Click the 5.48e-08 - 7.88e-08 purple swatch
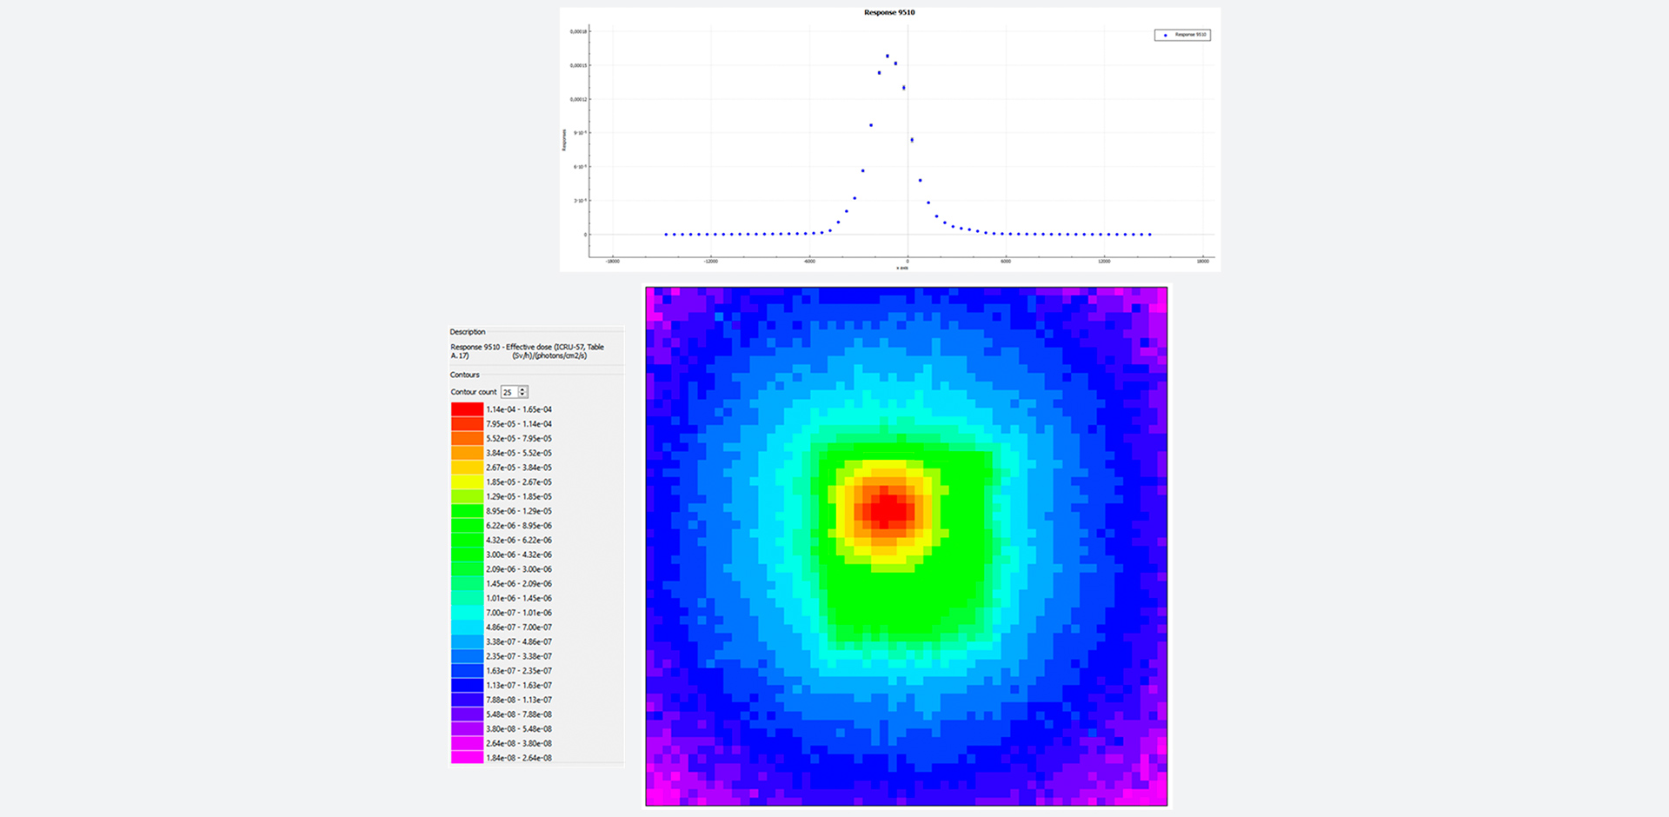This screenshot has height=817, width=1669. click(467, 714)
